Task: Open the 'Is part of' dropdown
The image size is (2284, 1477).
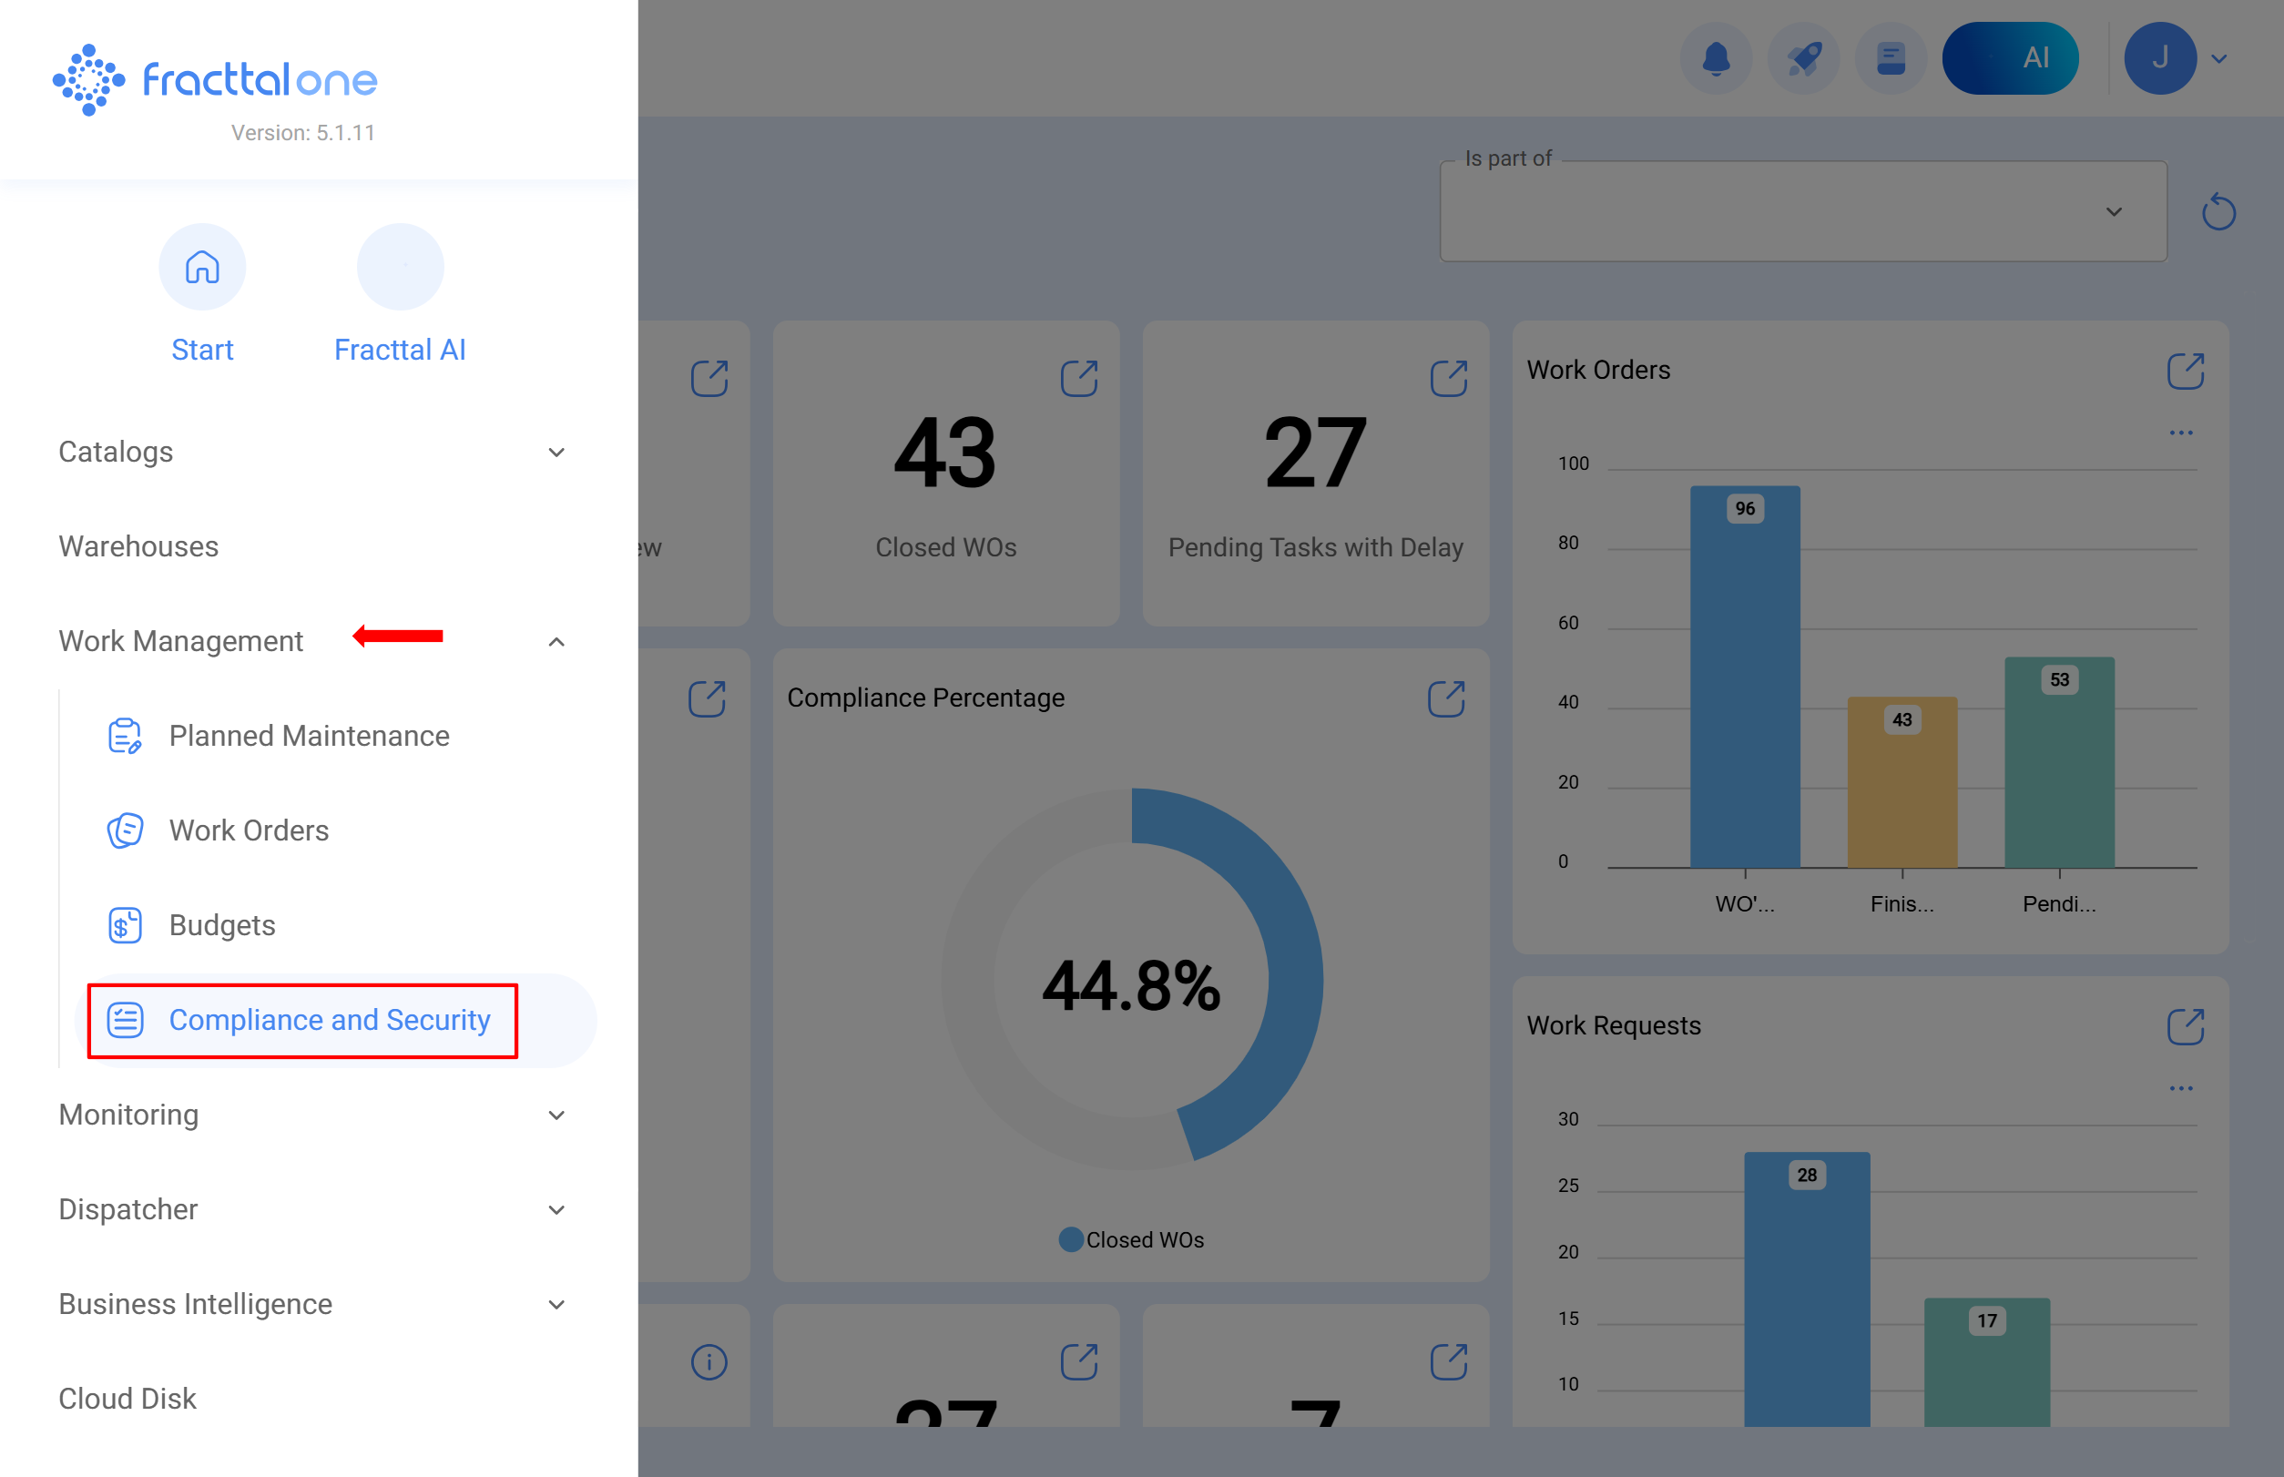Action: 1802,212
